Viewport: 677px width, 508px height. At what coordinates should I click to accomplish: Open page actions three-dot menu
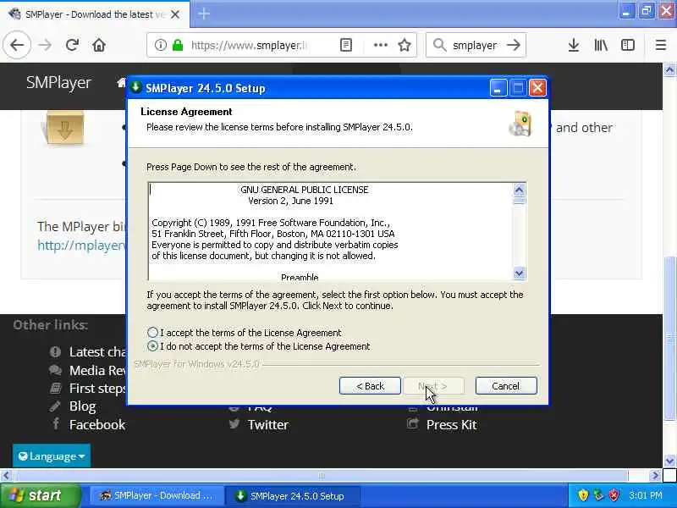[380, 45]
